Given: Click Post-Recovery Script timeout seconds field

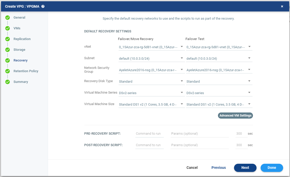Looking at the screenshot, I should [241, 145].
